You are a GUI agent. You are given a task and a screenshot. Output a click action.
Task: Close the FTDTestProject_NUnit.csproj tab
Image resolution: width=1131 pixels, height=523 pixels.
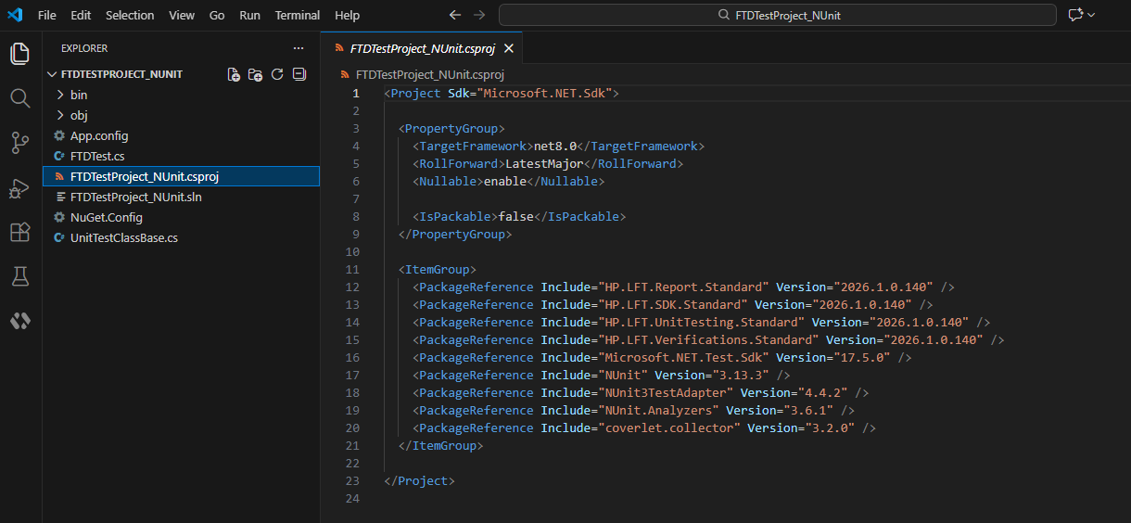[508, 48]
